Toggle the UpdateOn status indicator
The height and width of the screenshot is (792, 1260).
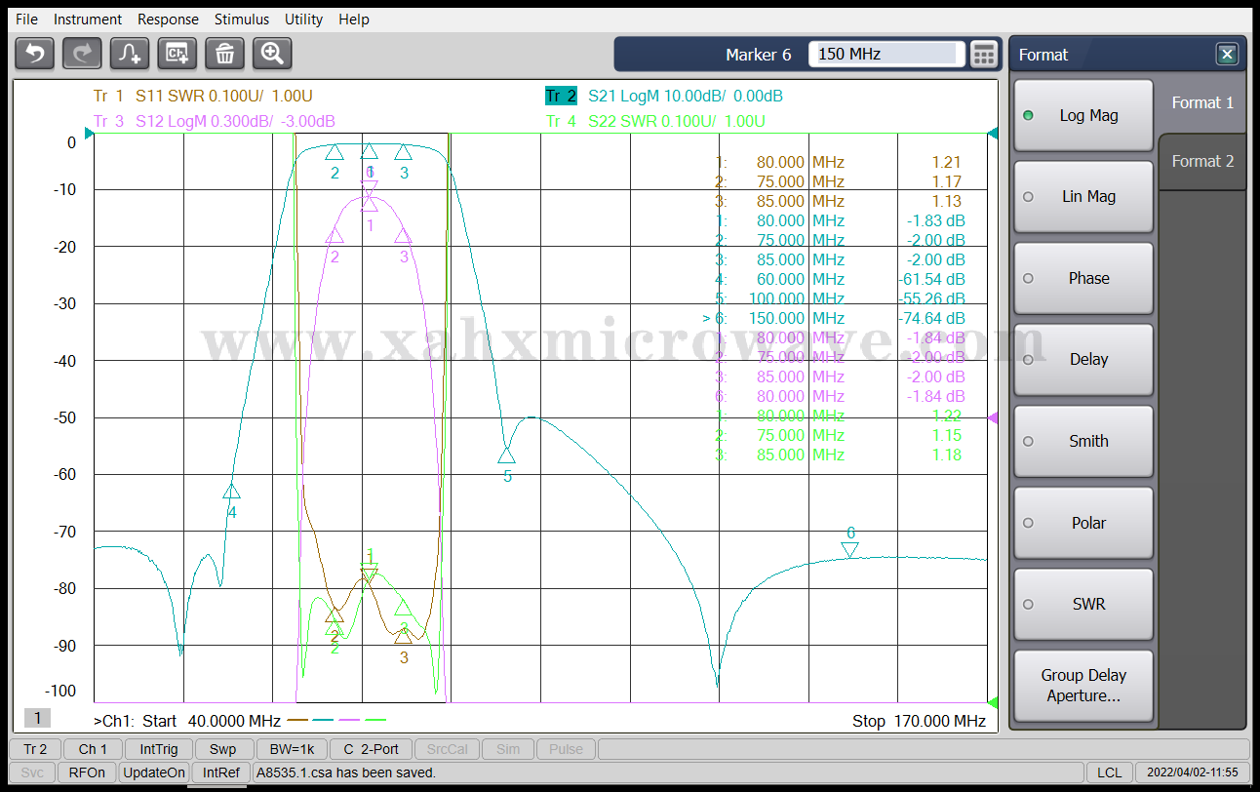coord(153,772)
